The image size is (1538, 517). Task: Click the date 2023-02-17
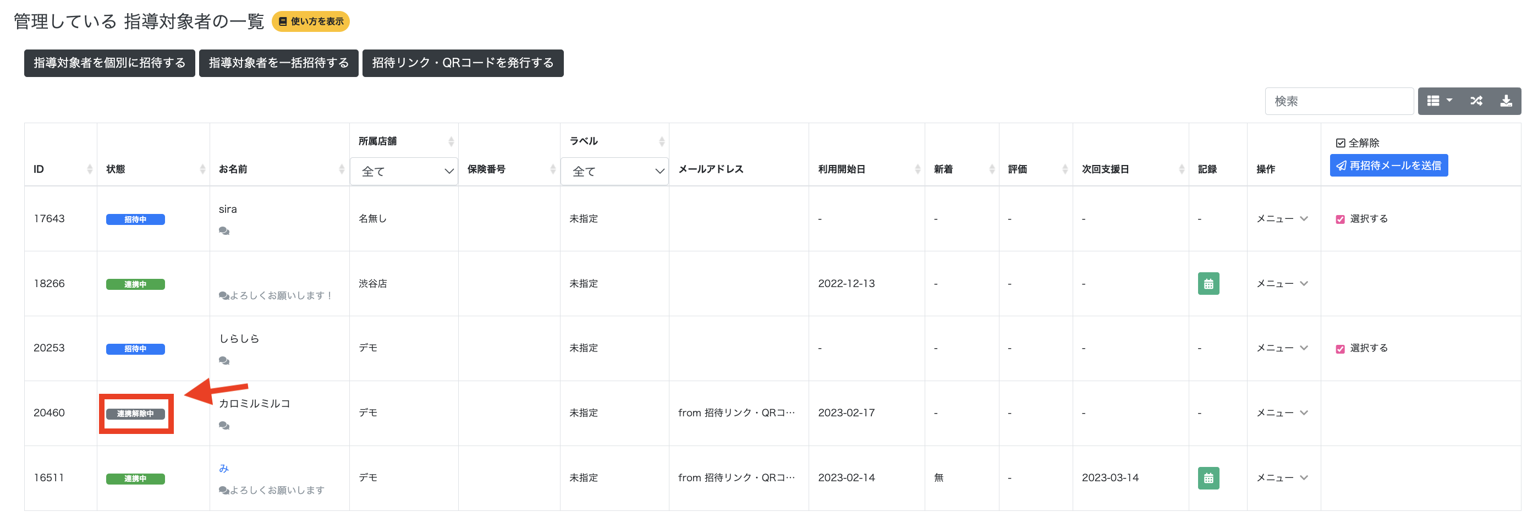click(846, 413)
